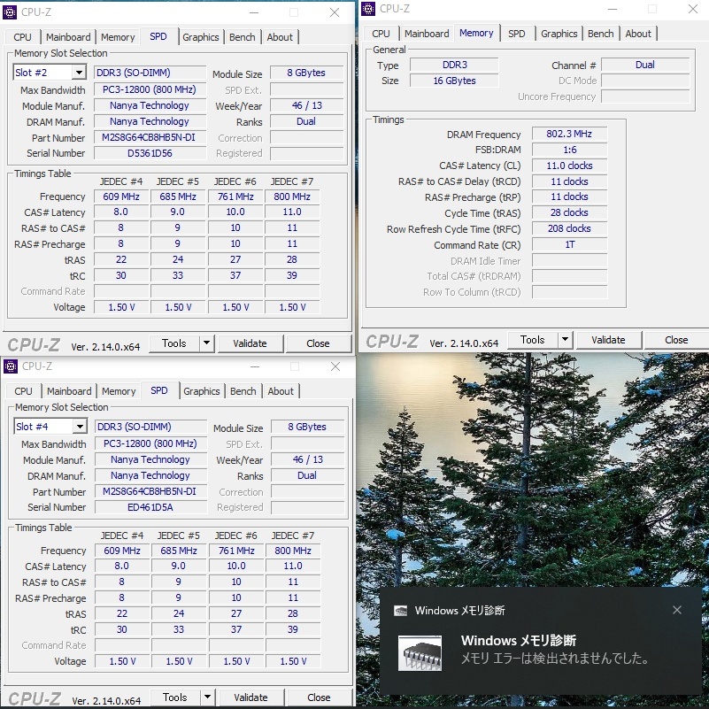Screen dimensions: 709x709
Task: Click Close button in Slot #4 window
Action: point(319,697)
